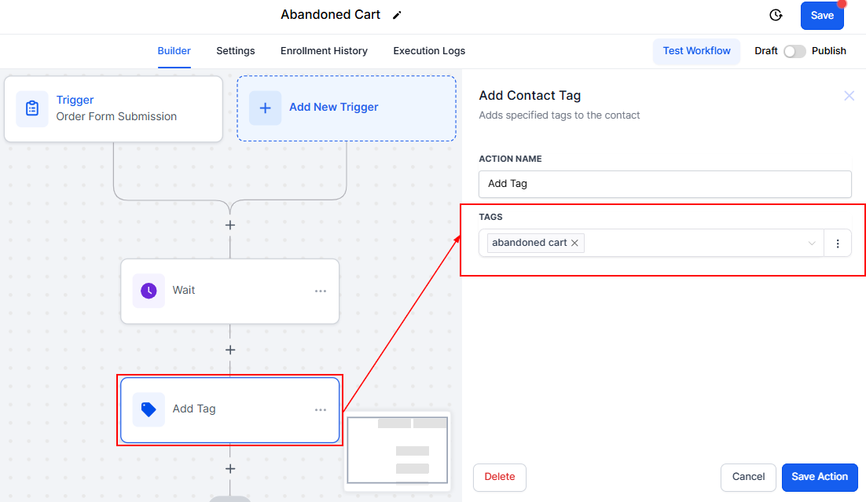Open the Enrollment History tab
This screenshot has width=866, height=502.
(x=324, y=51)
